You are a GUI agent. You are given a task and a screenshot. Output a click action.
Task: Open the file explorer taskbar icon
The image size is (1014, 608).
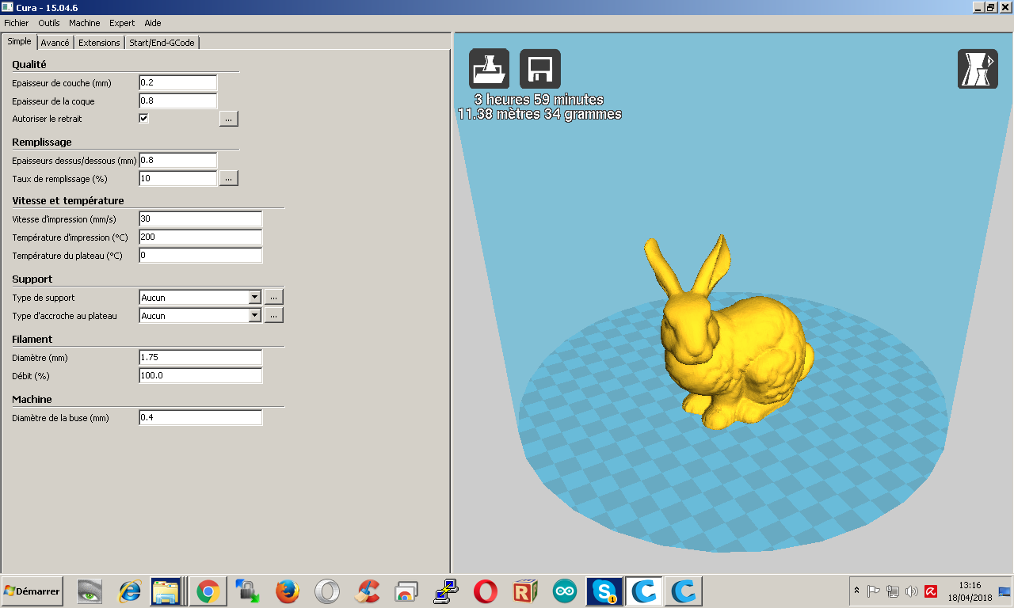pyautogui.click(x=168, y=591)
